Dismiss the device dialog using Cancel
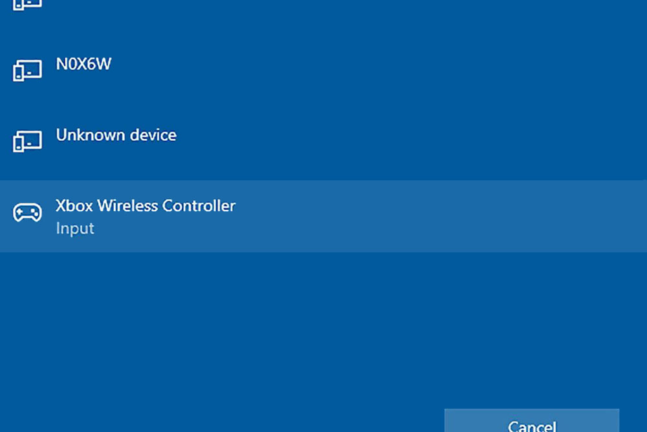647x432 pixels. pyautogui.click(x=531, y=423)
